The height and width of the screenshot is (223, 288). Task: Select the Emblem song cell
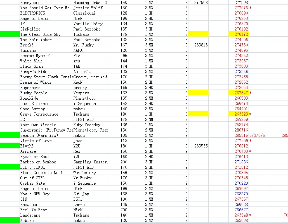[x=46, y=220]
